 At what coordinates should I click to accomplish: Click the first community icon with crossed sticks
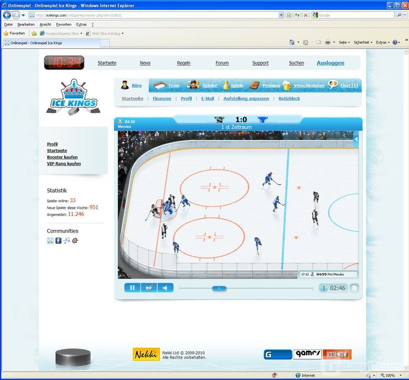50,240
